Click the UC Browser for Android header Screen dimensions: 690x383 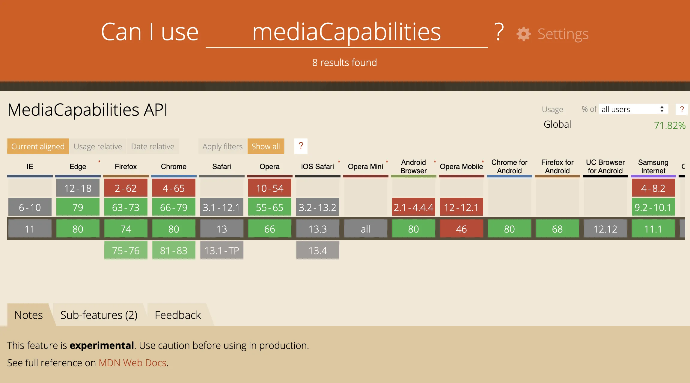coord(605,166)
